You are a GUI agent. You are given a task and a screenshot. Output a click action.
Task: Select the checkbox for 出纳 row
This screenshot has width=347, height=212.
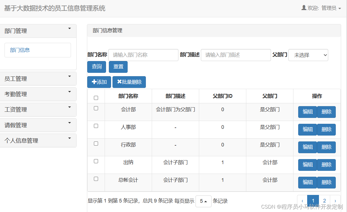click(96, 161)
